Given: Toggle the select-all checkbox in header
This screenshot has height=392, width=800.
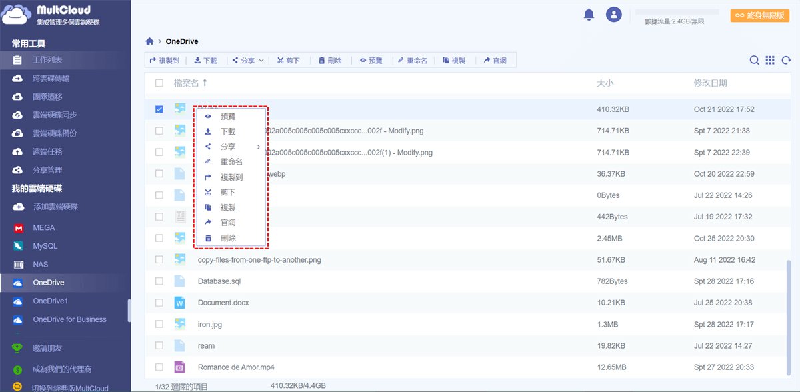Looking at the screenshot, I should [159, 83].
